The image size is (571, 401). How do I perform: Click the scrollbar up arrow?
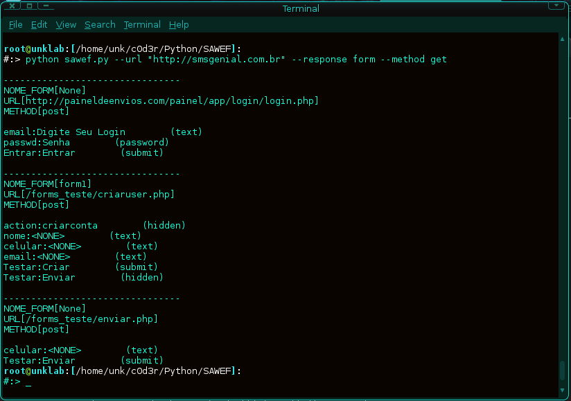click(x=562, y=40)
